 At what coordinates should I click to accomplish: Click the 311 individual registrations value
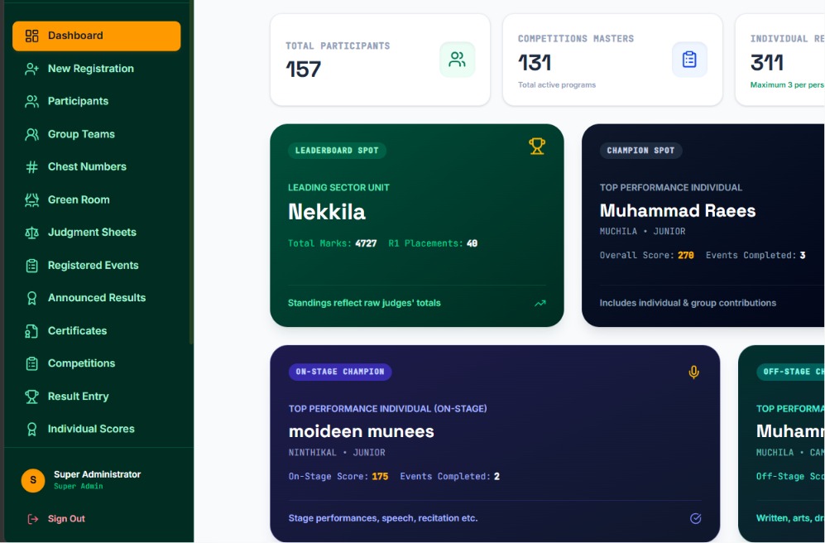[767, 63]
